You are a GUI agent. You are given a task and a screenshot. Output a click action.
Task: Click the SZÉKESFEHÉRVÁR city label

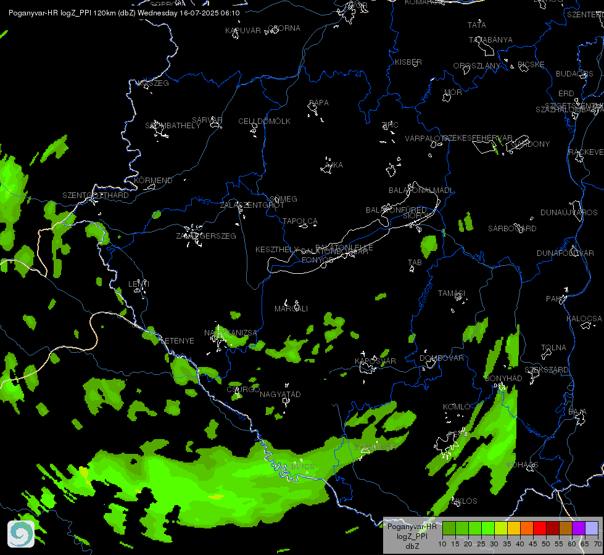(478, 138)
